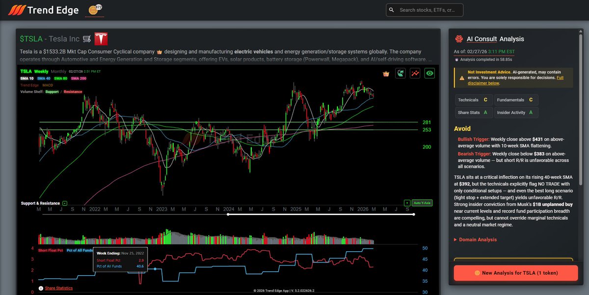Toggle the Trend Edge indicator
Screen dimensions: 589x295
click(x=29, y=85)
